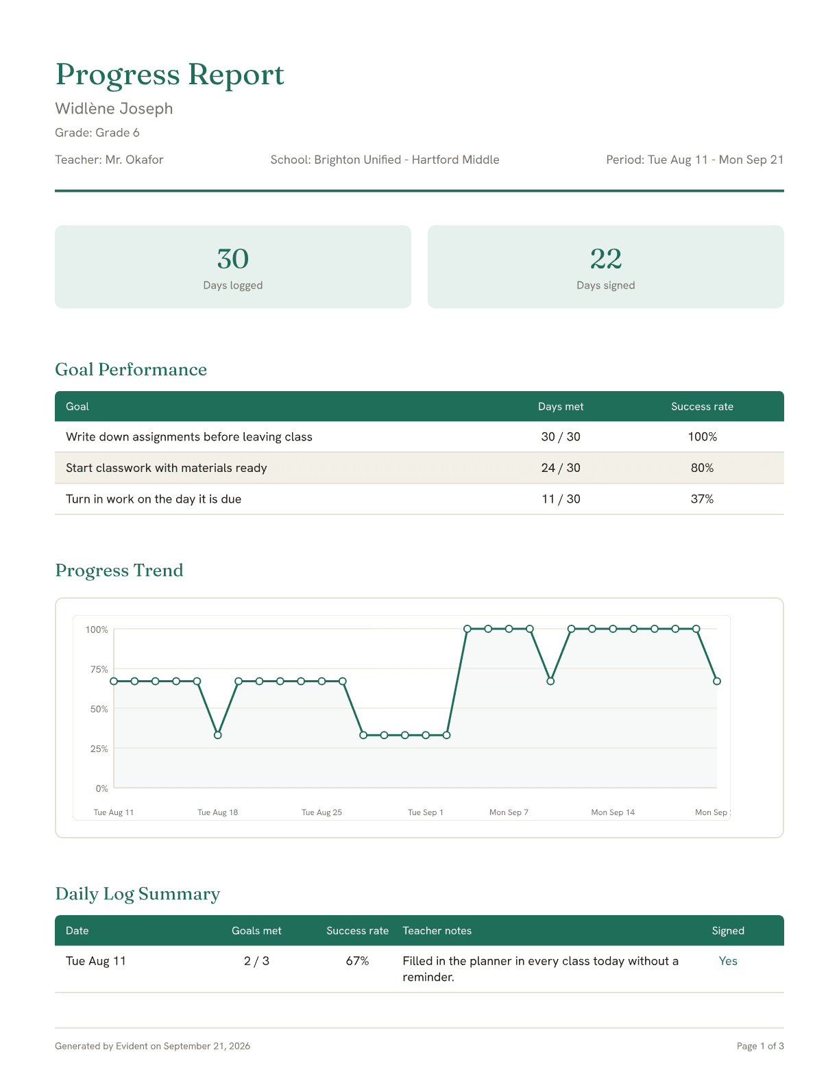
Task: Click the Teacher notes column header
Action: (x=437, y=930)
